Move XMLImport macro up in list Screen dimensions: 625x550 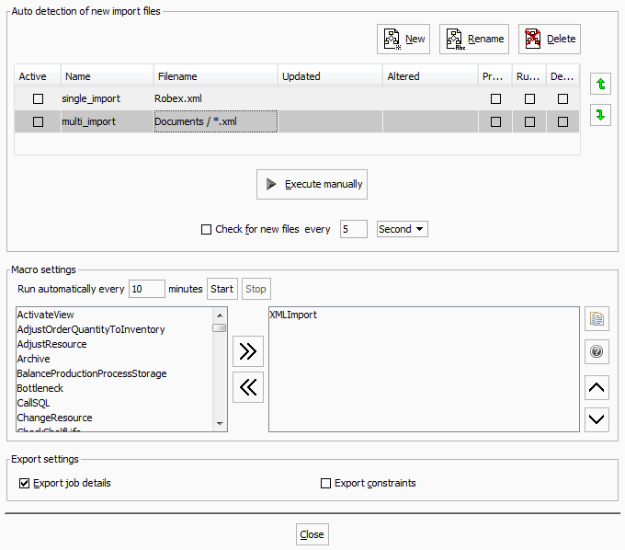(x=597, y=387)
